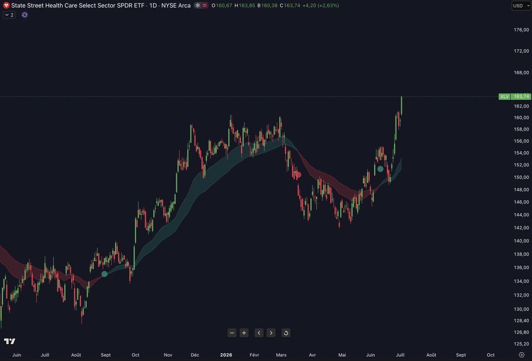Click the 140,00 price axis label
The width and height of the screenshot is (532, 361).
(521, 241)
